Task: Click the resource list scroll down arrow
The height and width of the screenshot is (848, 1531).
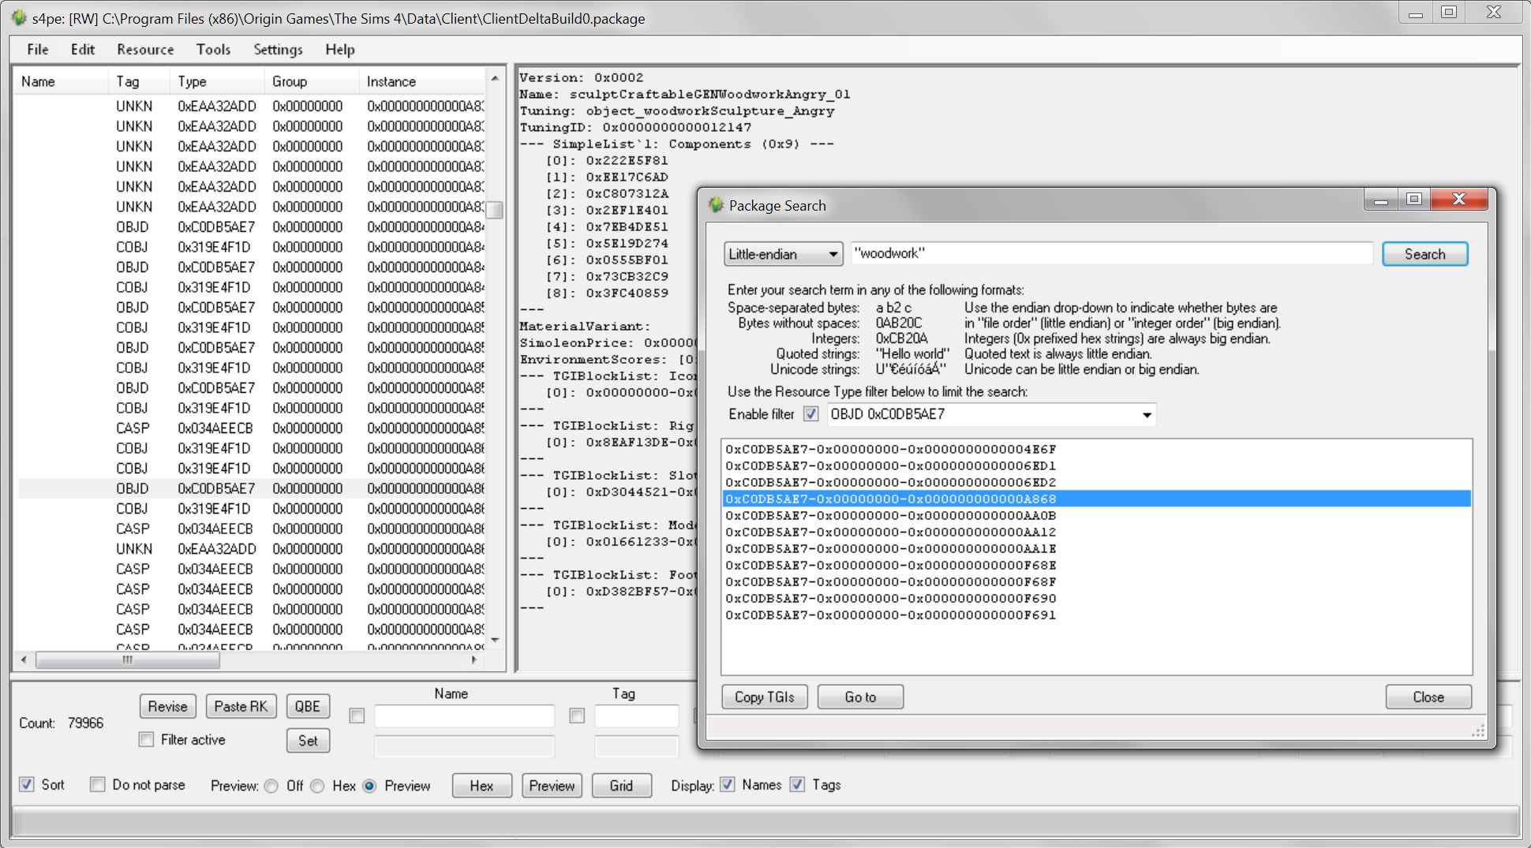Action: [x=495, y=640]
